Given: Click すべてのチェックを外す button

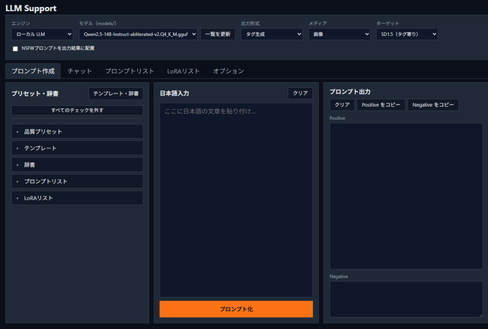Looking at the screenshot, I should coord(77,110).
